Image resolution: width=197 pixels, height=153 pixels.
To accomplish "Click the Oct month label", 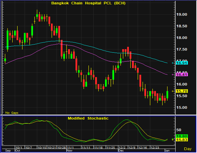I will (18, 151).
